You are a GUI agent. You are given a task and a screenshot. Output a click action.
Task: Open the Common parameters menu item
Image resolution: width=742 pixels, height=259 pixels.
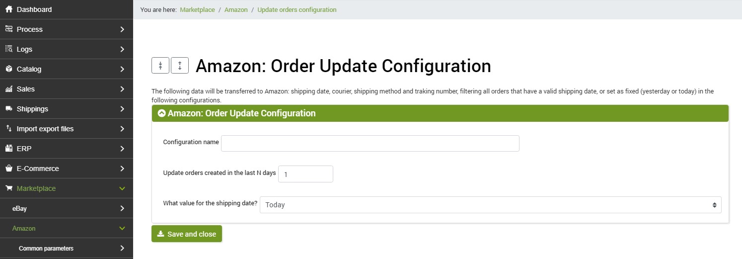(67, 248)
